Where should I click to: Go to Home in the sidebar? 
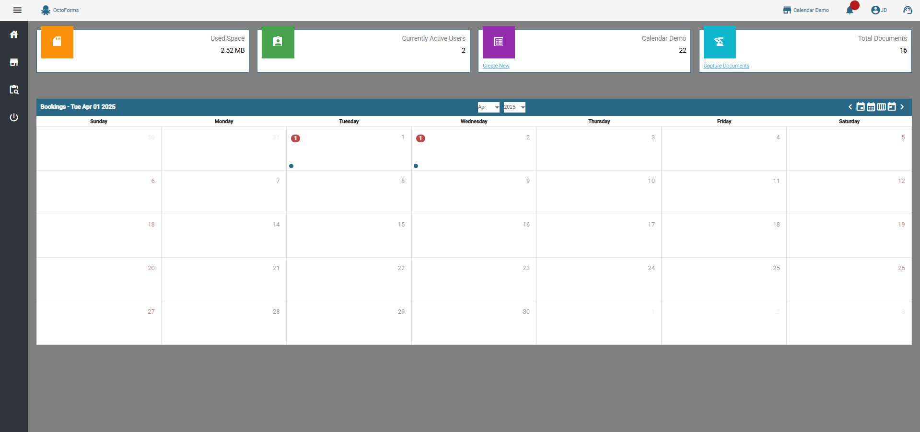point(14,34)
